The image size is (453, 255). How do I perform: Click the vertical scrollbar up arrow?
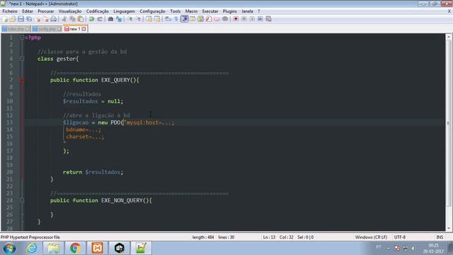(448, 37)
